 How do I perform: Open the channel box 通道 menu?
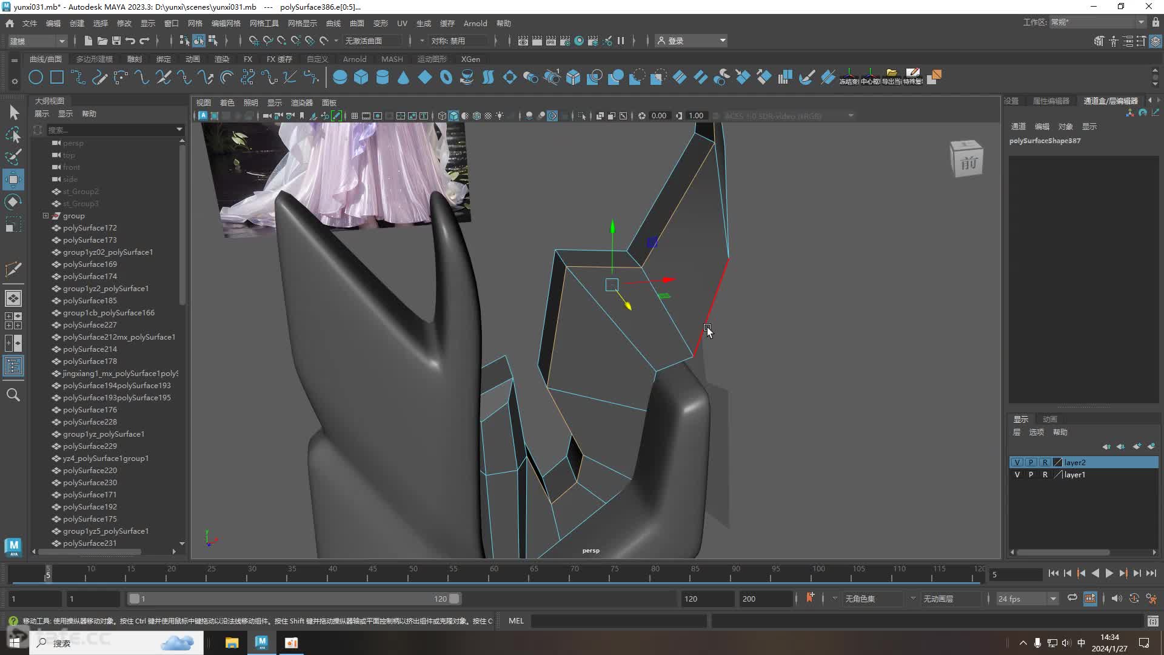pos(1018,126)
